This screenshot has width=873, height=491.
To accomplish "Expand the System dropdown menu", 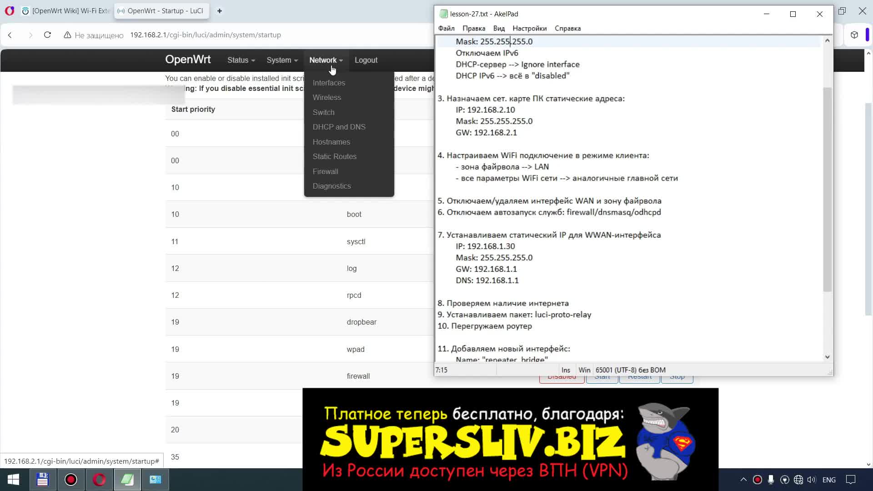I will pos(282,60).
